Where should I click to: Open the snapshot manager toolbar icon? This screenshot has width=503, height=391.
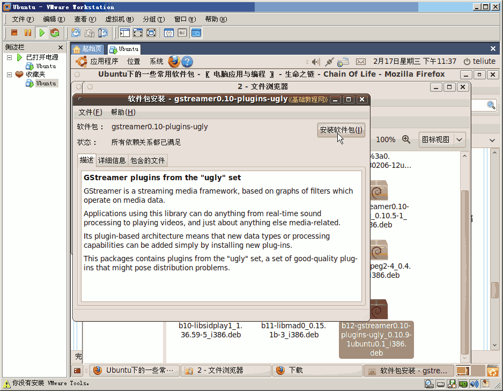tap(103, 33)
